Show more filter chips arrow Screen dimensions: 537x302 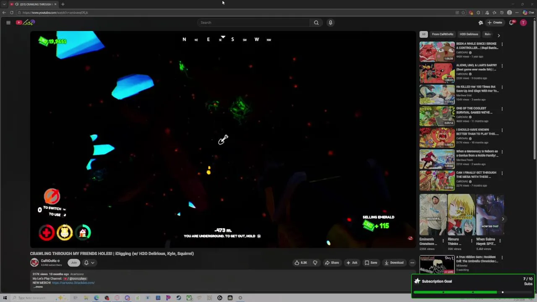[x=498, y=35]
